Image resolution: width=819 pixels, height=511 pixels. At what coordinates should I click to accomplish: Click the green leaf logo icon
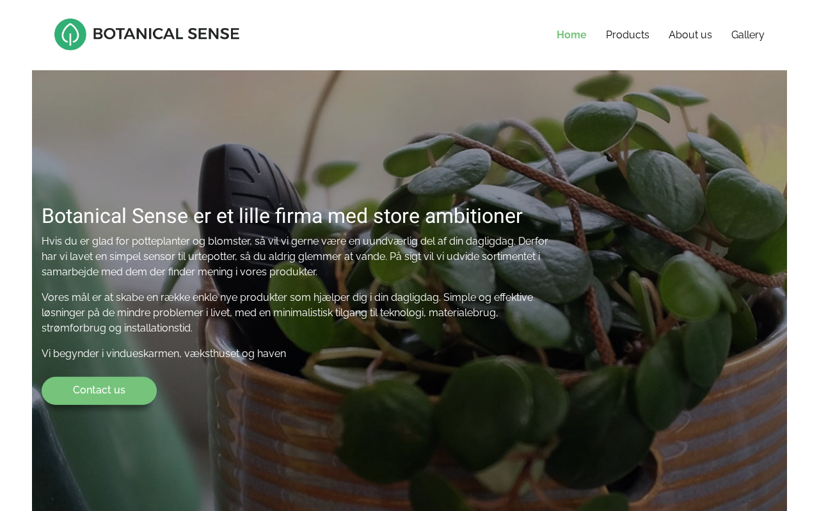[70, 34]
